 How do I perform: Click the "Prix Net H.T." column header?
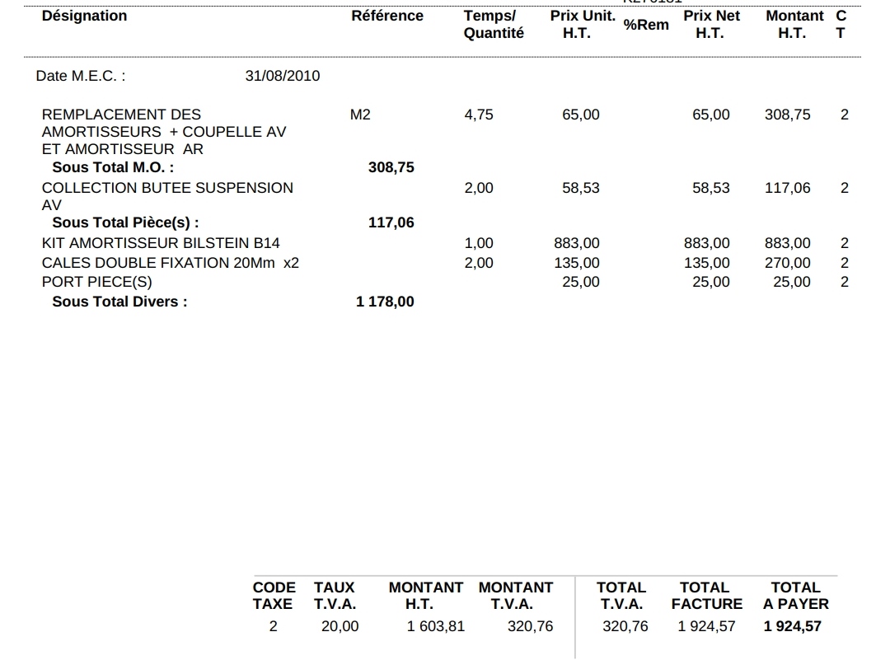pyautogui.click(x=711, y=25)
